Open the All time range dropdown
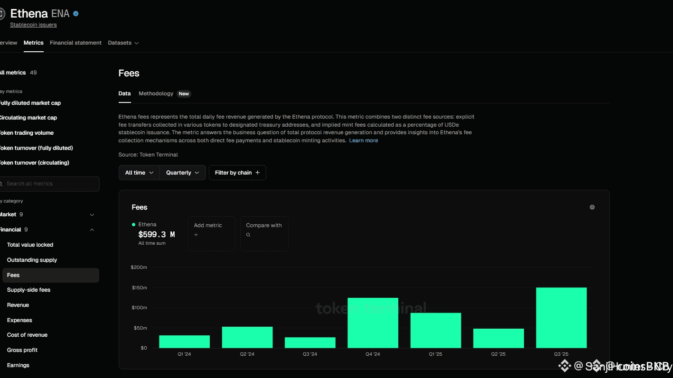This screenshot has width=673, height=378. [x=139, y=173]
